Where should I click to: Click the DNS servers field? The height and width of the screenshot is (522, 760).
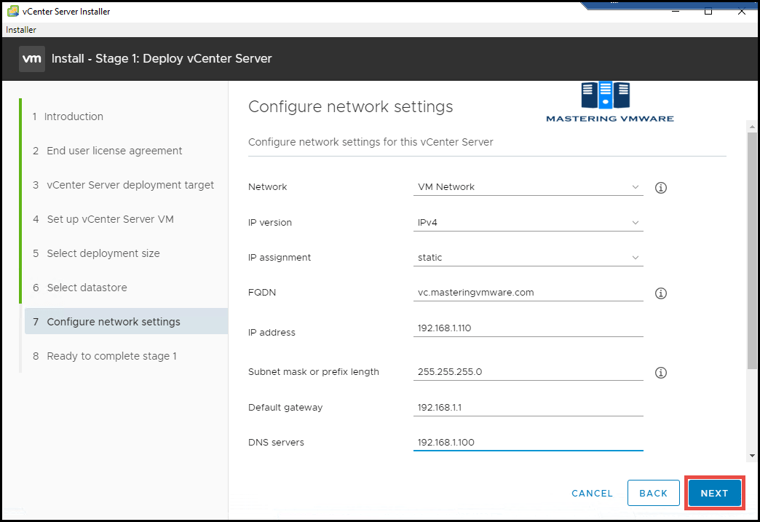point(528,441)
